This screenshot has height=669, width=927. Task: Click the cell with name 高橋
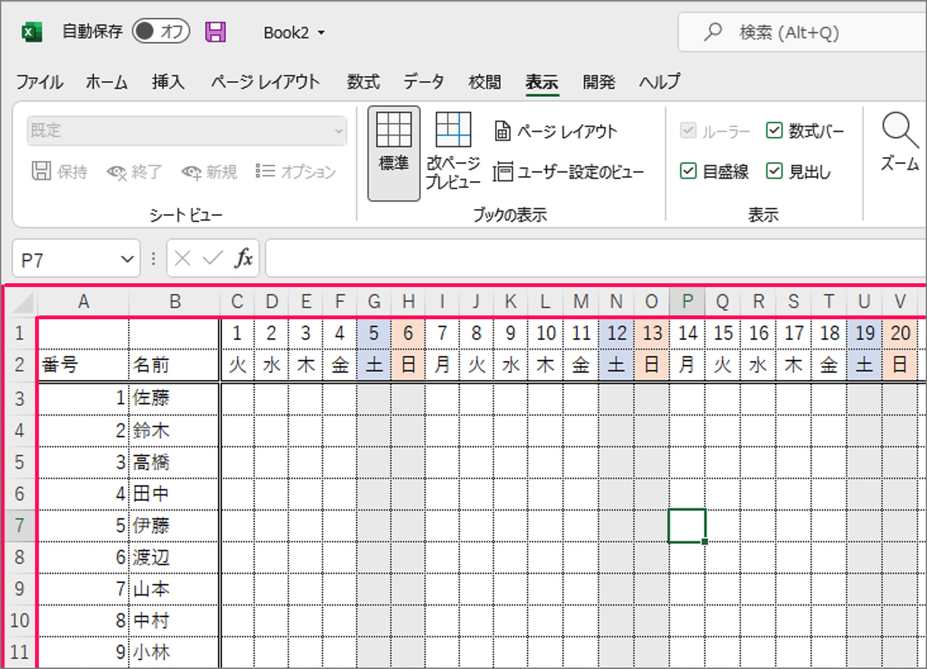[x=174, y=462]
